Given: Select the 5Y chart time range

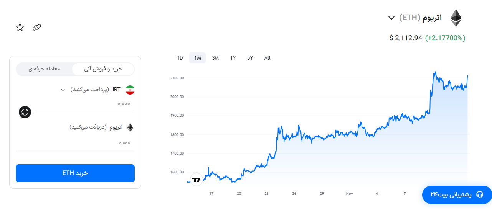Looking at the screenshot, I should pyautogui.click(x=250, y=58).
